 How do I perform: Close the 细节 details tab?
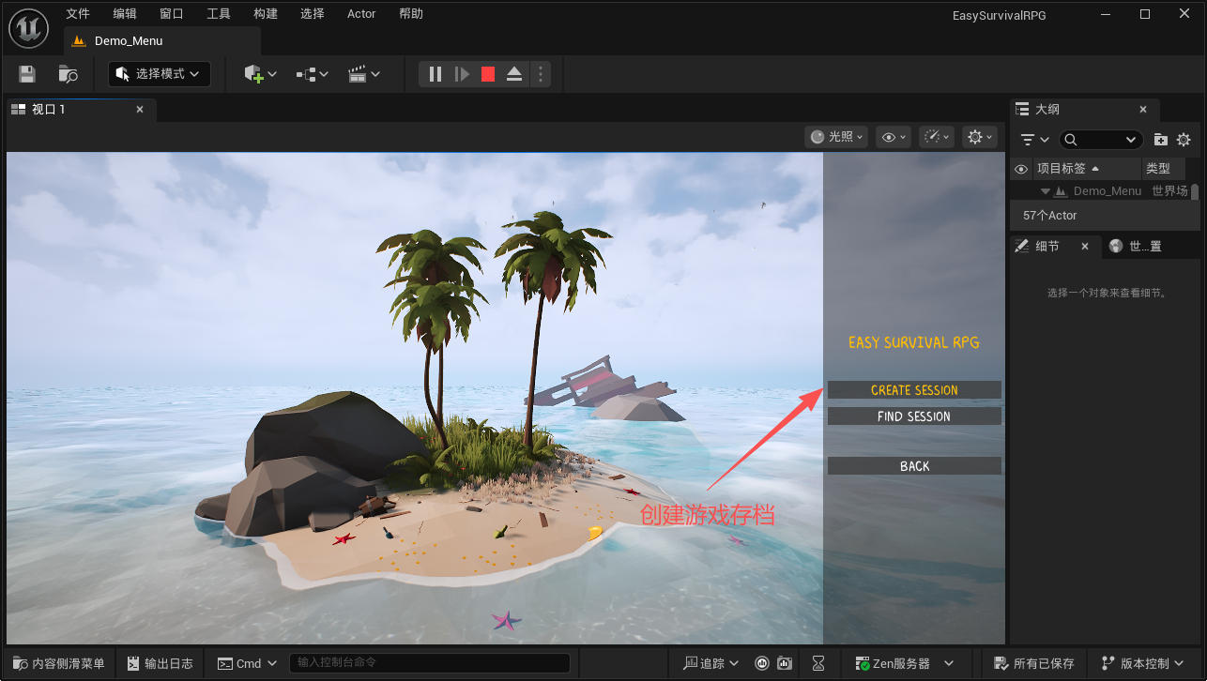pyautogui.click(x=1085, y=247)
